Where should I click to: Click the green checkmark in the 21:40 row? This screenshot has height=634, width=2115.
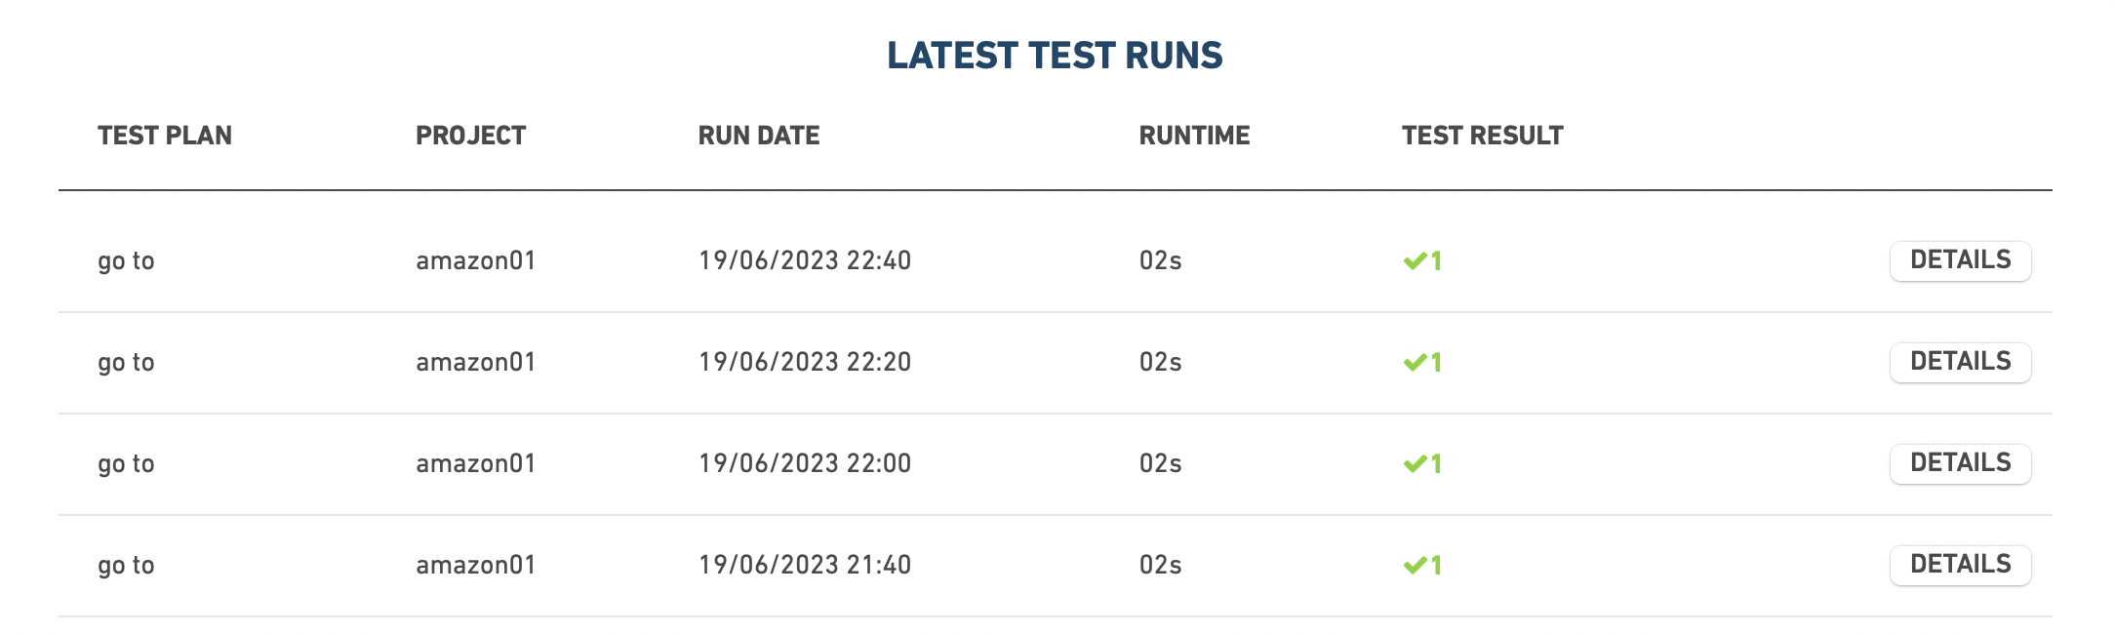[x=1415, y=566]
